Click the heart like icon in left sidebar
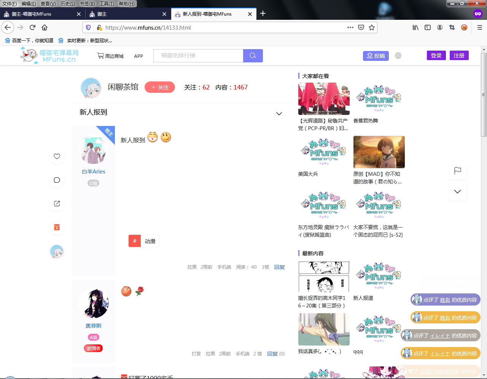Screen dimensions: 487x379 [x=57, y=156]
